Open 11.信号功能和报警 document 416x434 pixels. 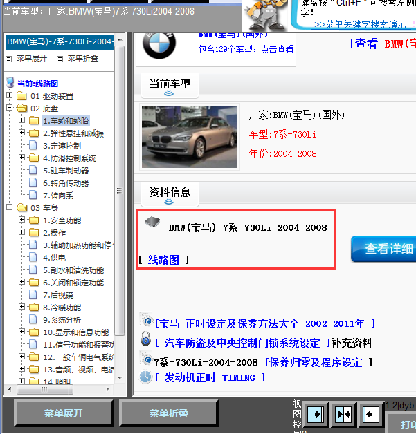point(78,345)
